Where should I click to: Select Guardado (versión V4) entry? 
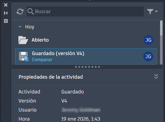click(86, 56)
